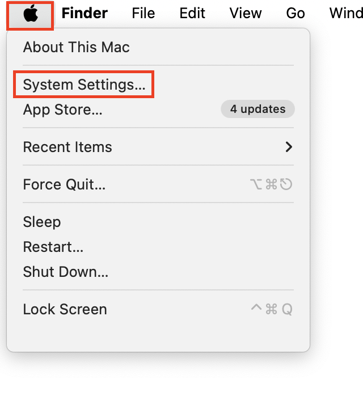Click the Apple logo menu icon
363x396 pixels.
[31, 14]
